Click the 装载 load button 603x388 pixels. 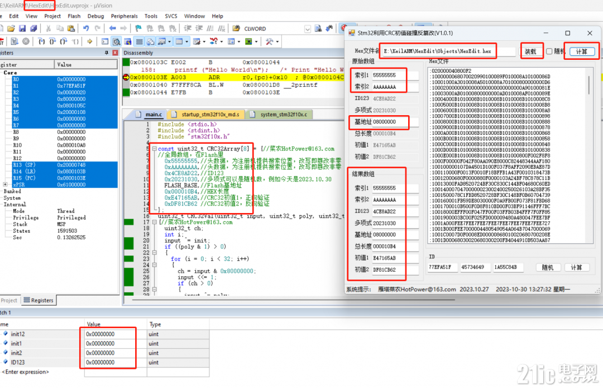click(531, 51)
